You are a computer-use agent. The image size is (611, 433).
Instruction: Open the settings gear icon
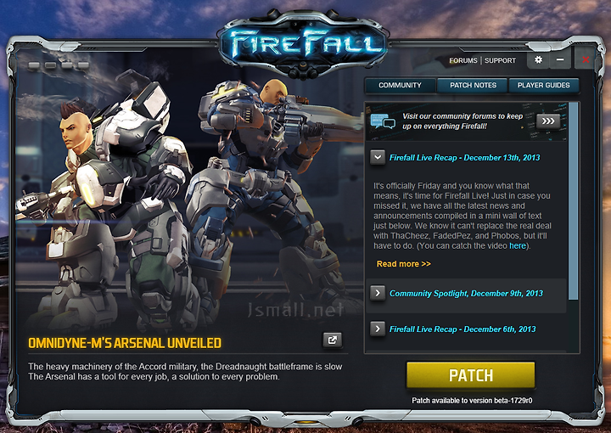(539, 59)
